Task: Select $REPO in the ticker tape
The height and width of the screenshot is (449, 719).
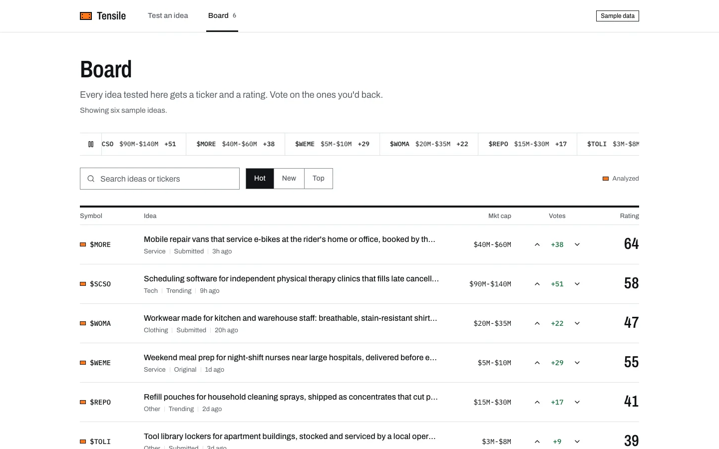Action: 527,144
